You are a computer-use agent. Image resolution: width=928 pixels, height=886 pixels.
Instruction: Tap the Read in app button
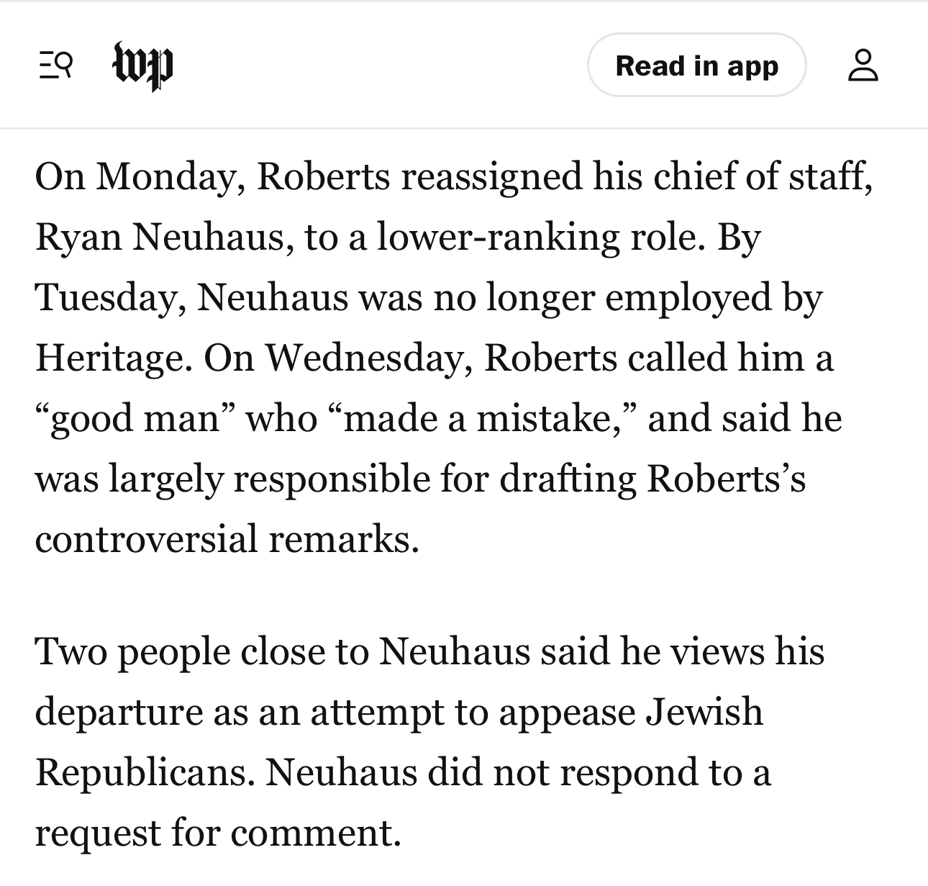696,65
